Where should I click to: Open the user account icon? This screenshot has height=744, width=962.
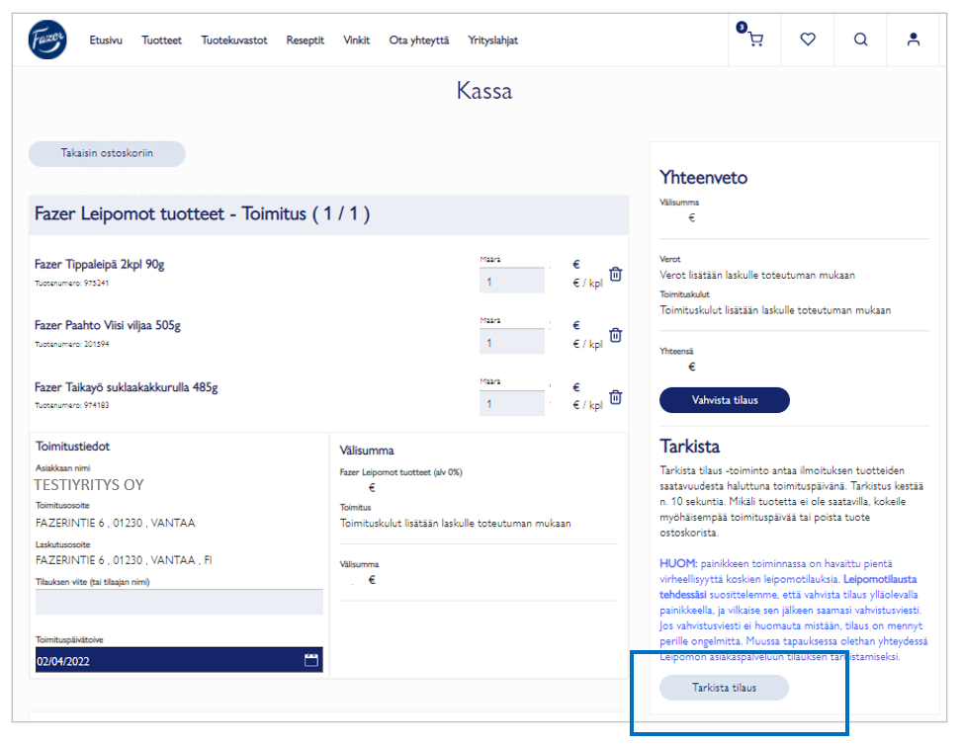[x=913, y=40]
